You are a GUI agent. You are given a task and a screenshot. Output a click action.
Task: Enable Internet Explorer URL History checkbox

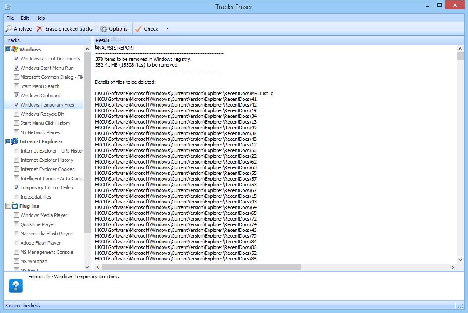click(x=16, y=151)
